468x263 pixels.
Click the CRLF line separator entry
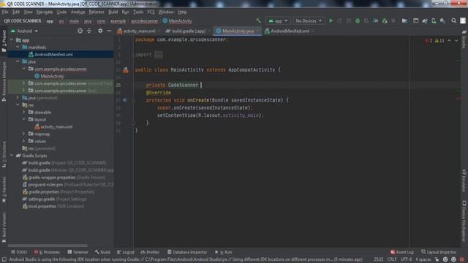(392, 259)
